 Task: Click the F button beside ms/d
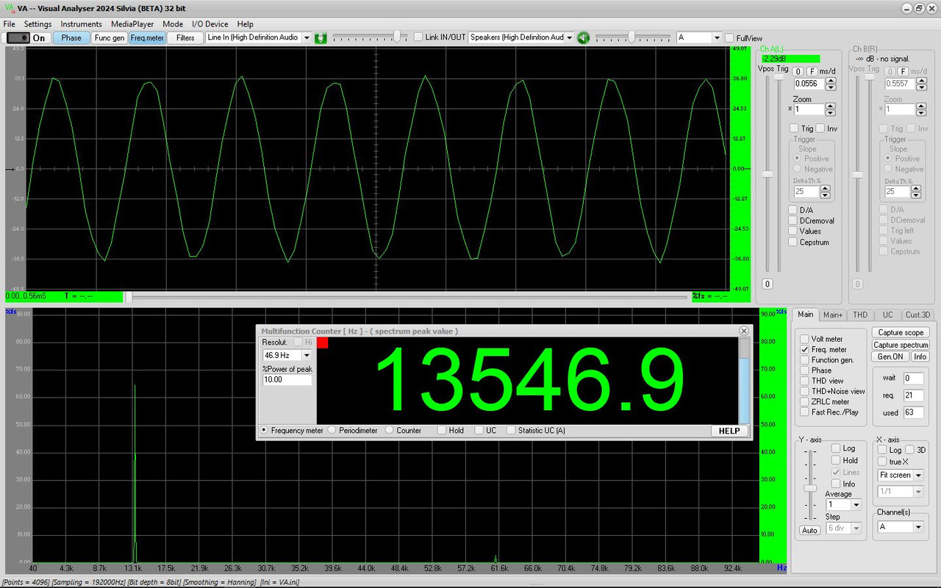(812, 71)
